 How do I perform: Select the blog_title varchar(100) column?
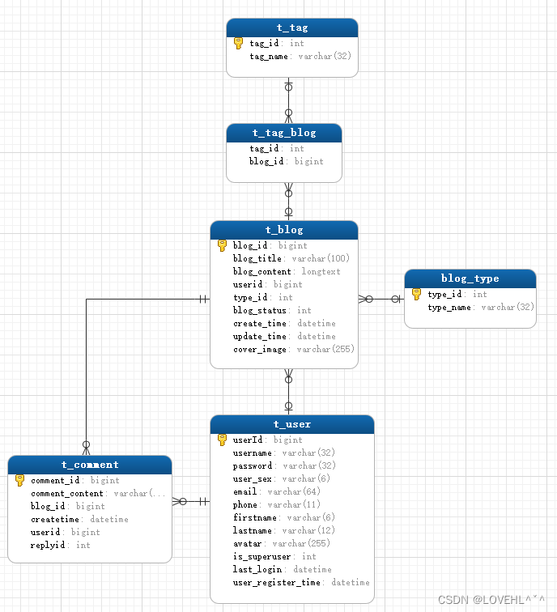pyautogui.click(x=291, y=258)
